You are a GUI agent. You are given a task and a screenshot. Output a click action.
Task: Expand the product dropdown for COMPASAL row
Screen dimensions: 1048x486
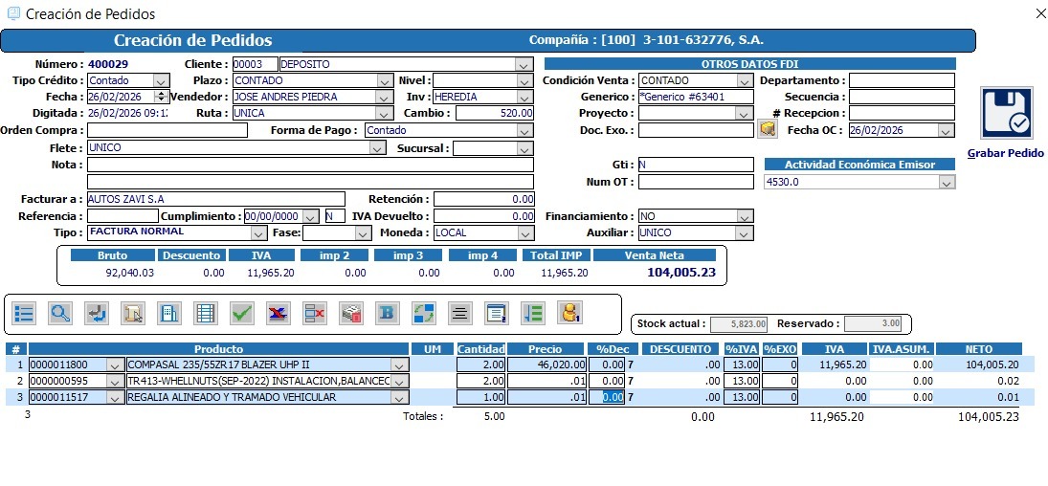click(x=400, y=365)
